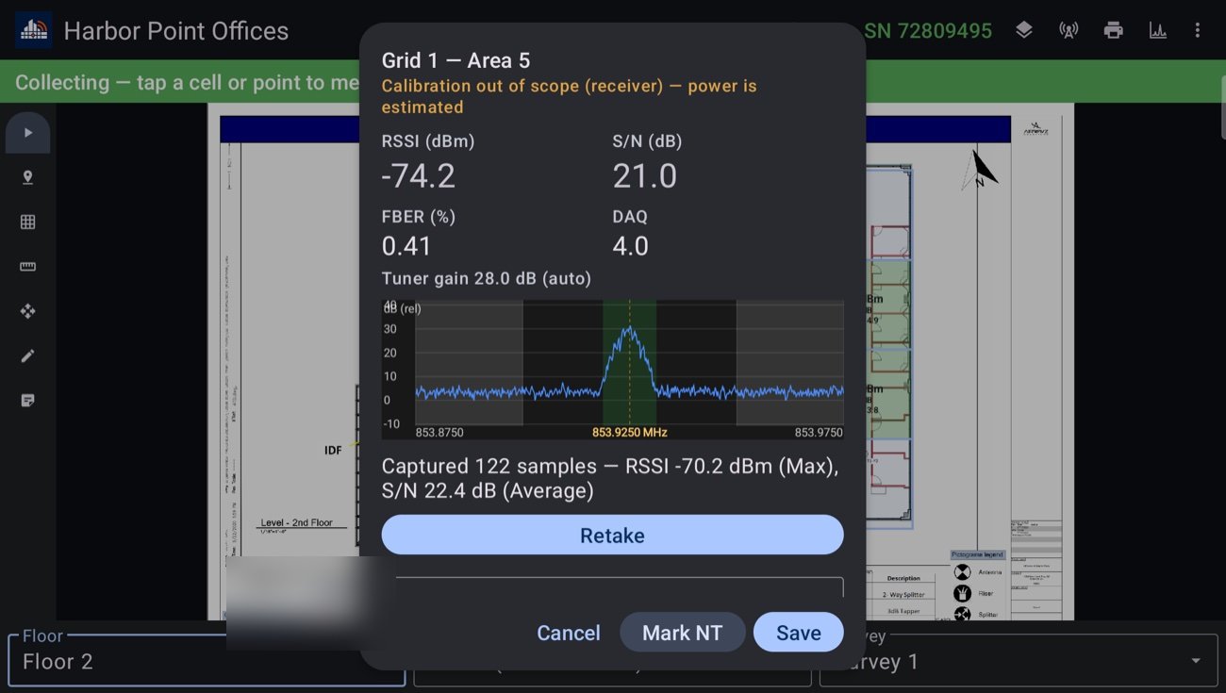Click the Level - 2nd Floor label on plan
Image resolution: width=1226 pixels, height=693 pixels.
297,522
